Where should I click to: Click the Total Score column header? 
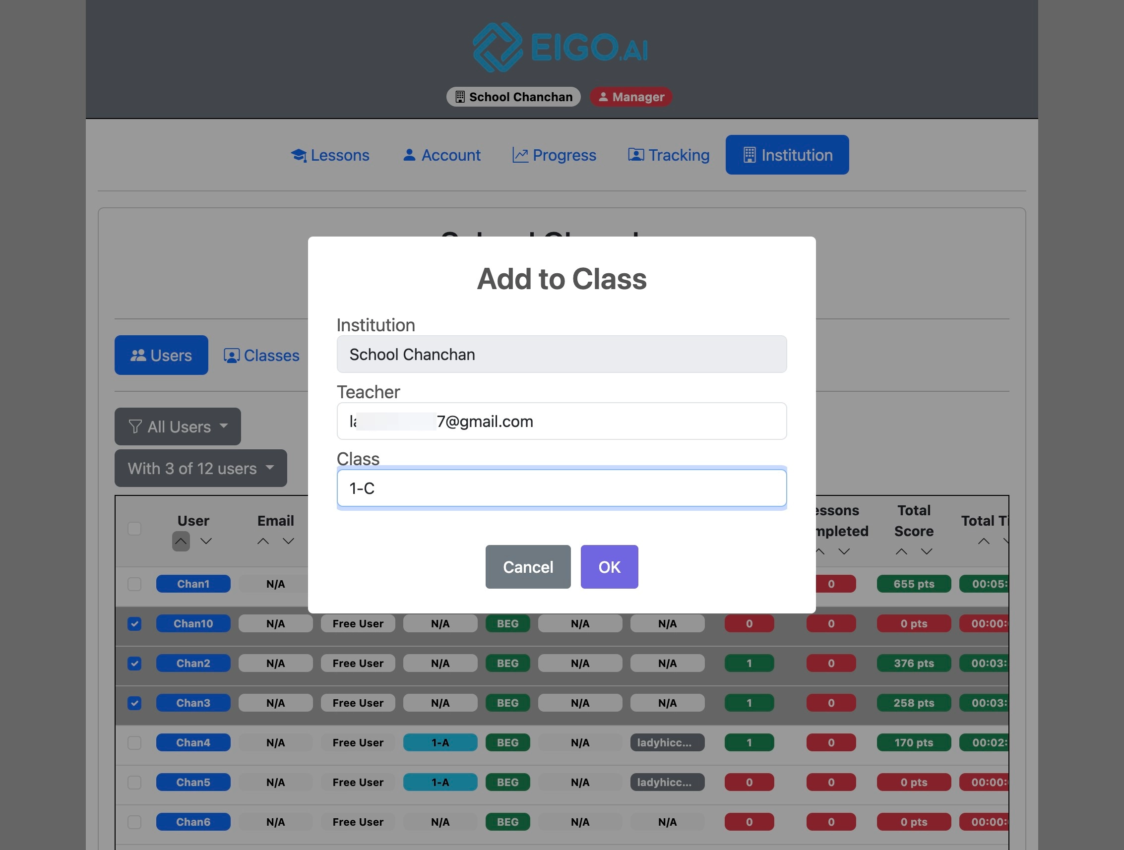(x=914, y=521)
